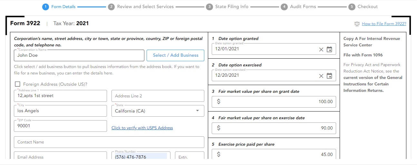
Task: Clear the Date option granted value
Action: click(x=321, y=49)
